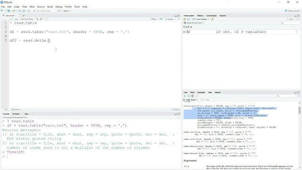
Task: Open the List view dropdown in Environment
Action: coord(291,19)
